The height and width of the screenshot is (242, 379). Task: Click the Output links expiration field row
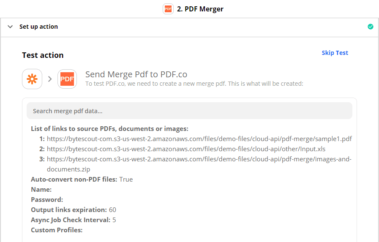click(73, 209)
